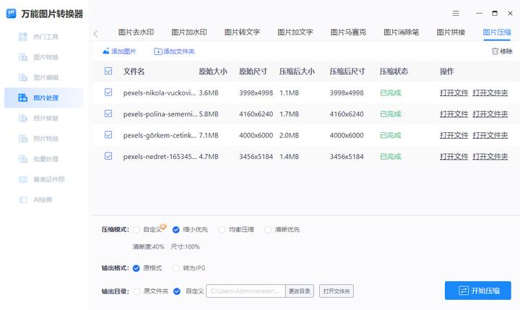Select the 清晰优先 compression mode radio

(x=268, y=229)
